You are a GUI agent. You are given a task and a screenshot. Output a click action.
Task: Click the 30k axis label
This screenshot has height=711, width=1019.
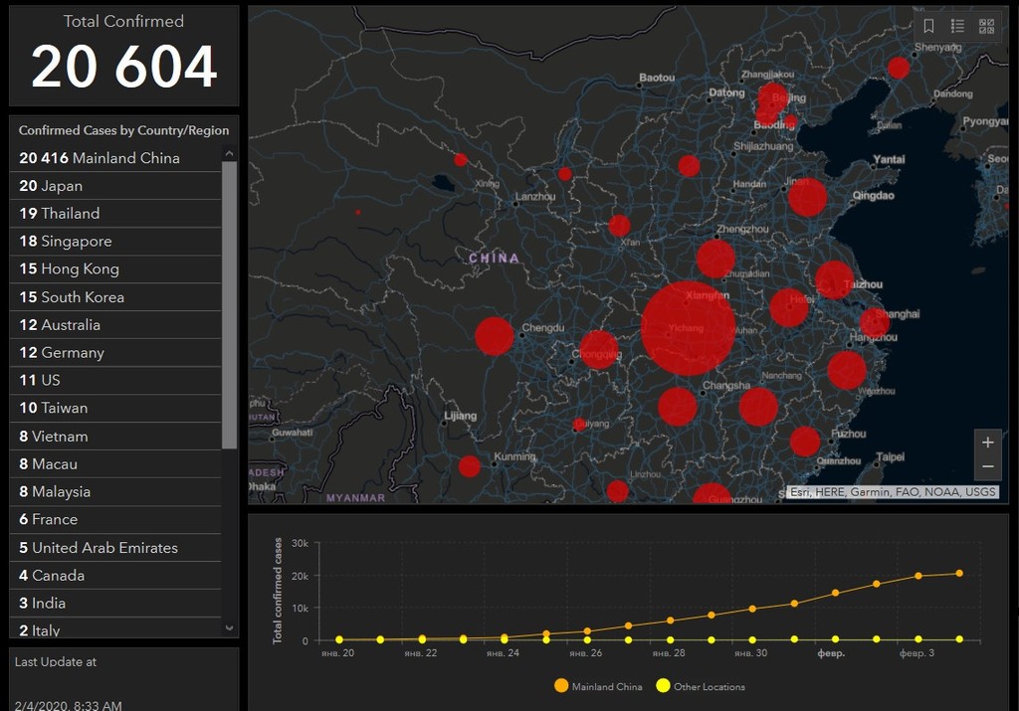tap(301, 543)
